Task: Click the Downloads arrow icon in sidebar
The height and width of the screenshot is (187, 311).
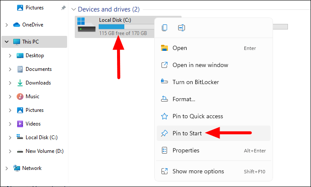Action: coord(20,83)
